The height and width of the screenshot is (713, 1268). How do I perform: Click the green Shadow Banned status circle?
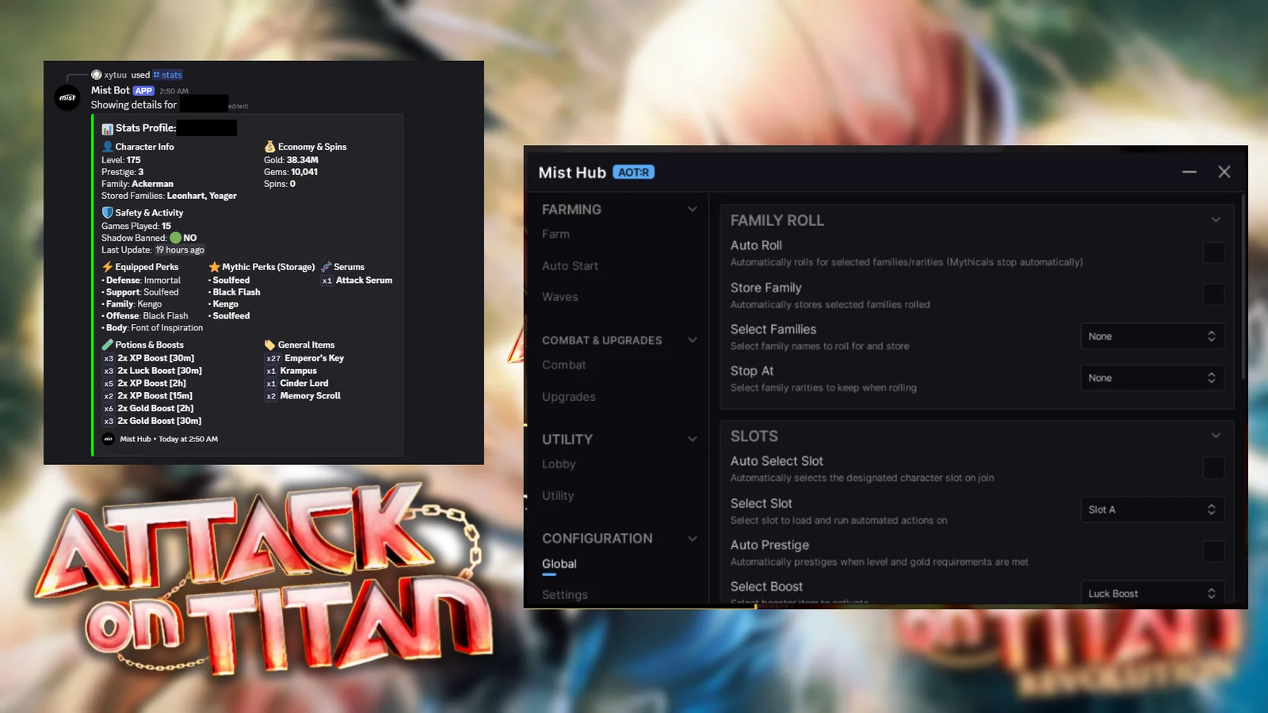coord(175,238)
